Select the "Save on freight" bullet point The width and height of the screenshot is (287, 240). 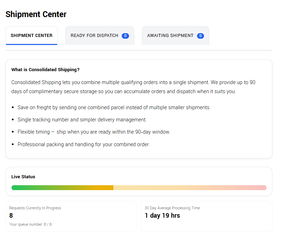point(114,107)
